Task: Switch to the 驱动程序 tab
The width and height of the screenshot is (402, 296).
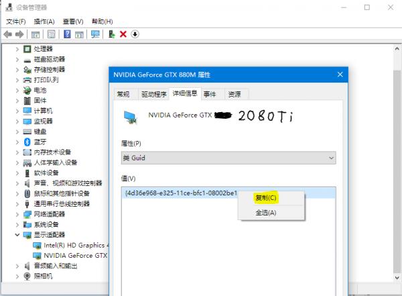Action: [x=154, y=94]
